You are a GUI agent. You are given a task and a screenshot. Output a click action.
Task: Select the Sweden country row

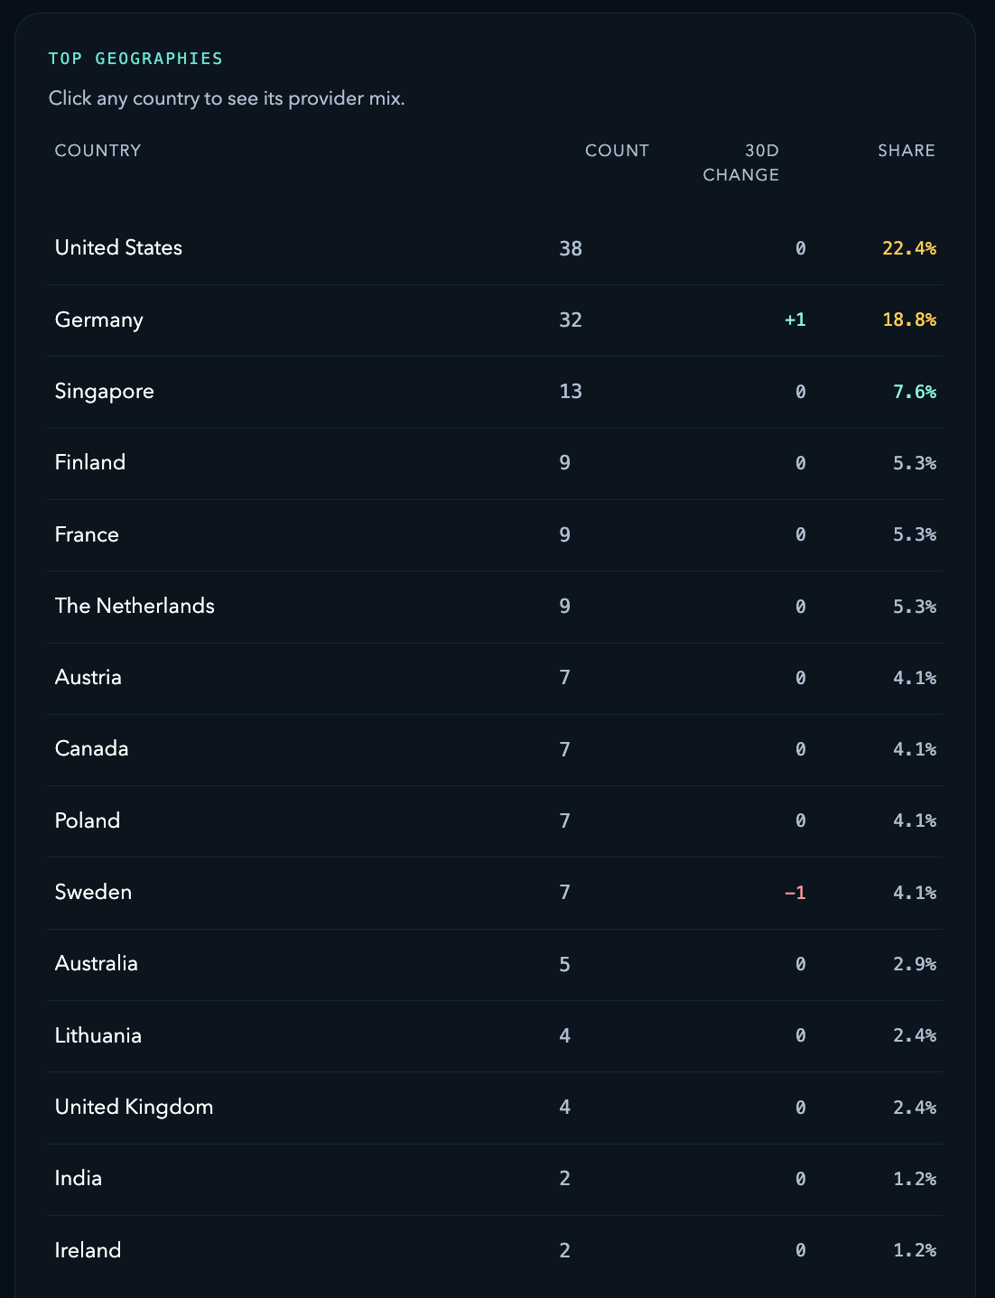click(94, 893)
